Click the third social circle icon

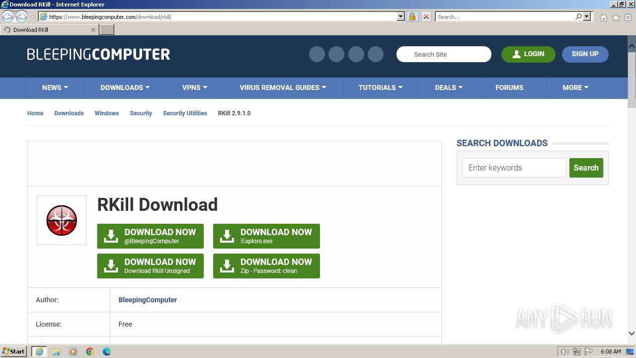point(356,54)
